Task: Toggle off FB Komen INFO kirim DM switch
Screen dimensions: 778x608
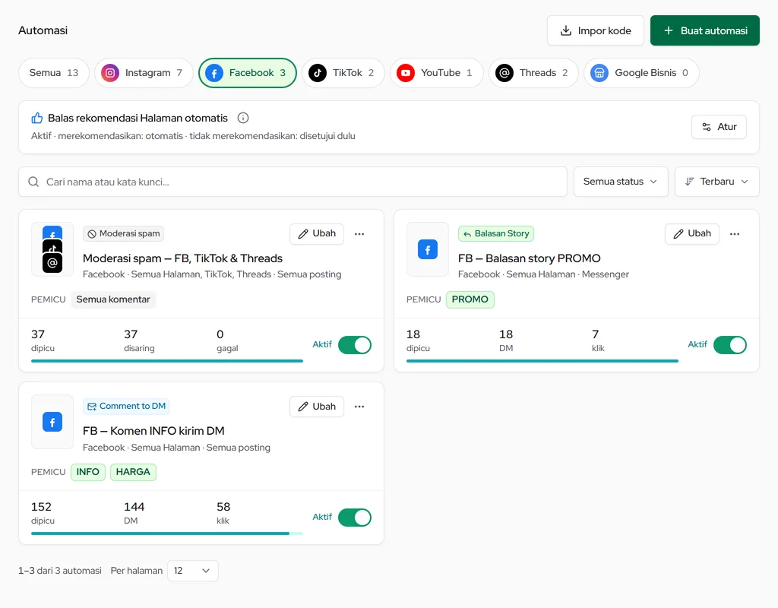Action: pos(355,518)
